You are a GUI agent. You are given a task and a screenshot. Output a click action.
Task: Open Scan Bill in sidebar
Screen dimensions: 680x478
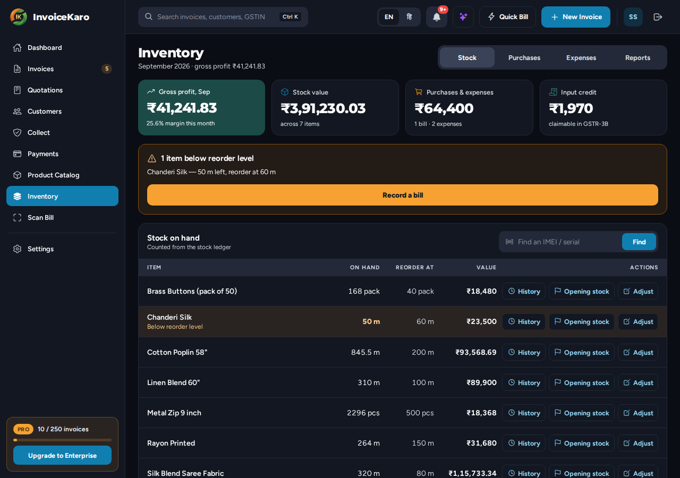[x=62, y=218]
